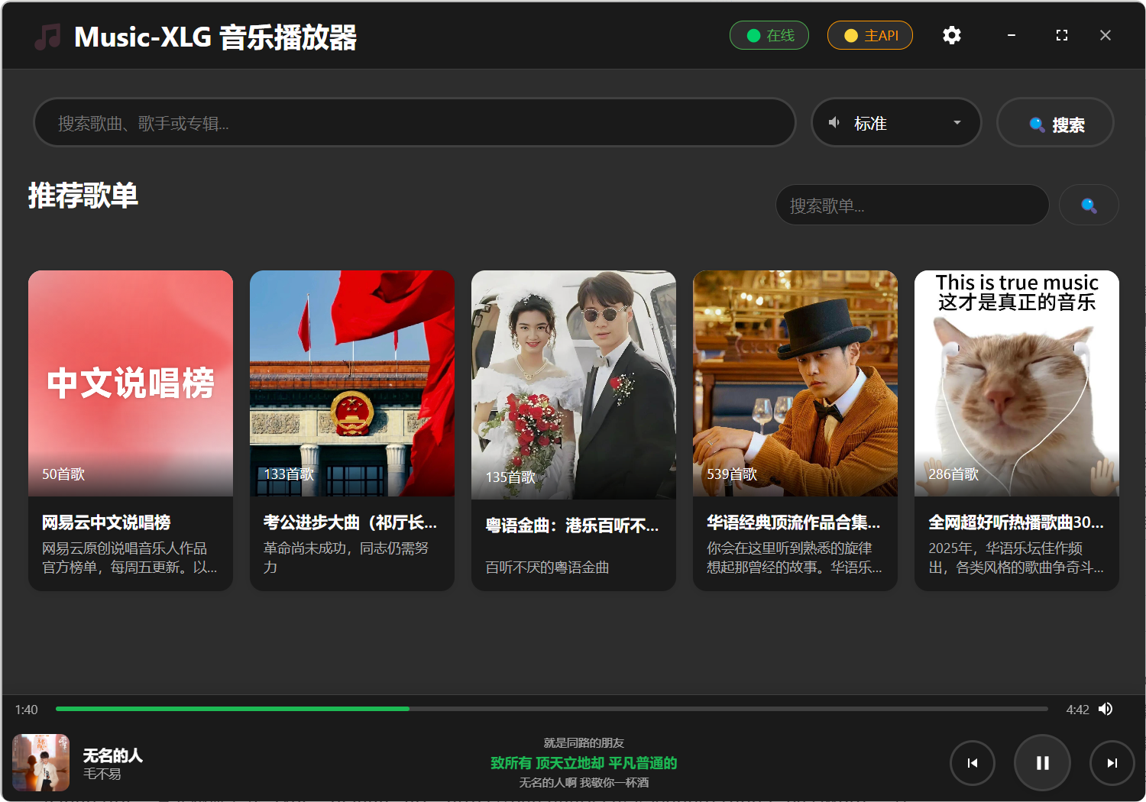Screen dimensions: 1146x802
Task: Select the cat with earphones playlist cover
Action: pyautogui.click(x=1016, y=383)
